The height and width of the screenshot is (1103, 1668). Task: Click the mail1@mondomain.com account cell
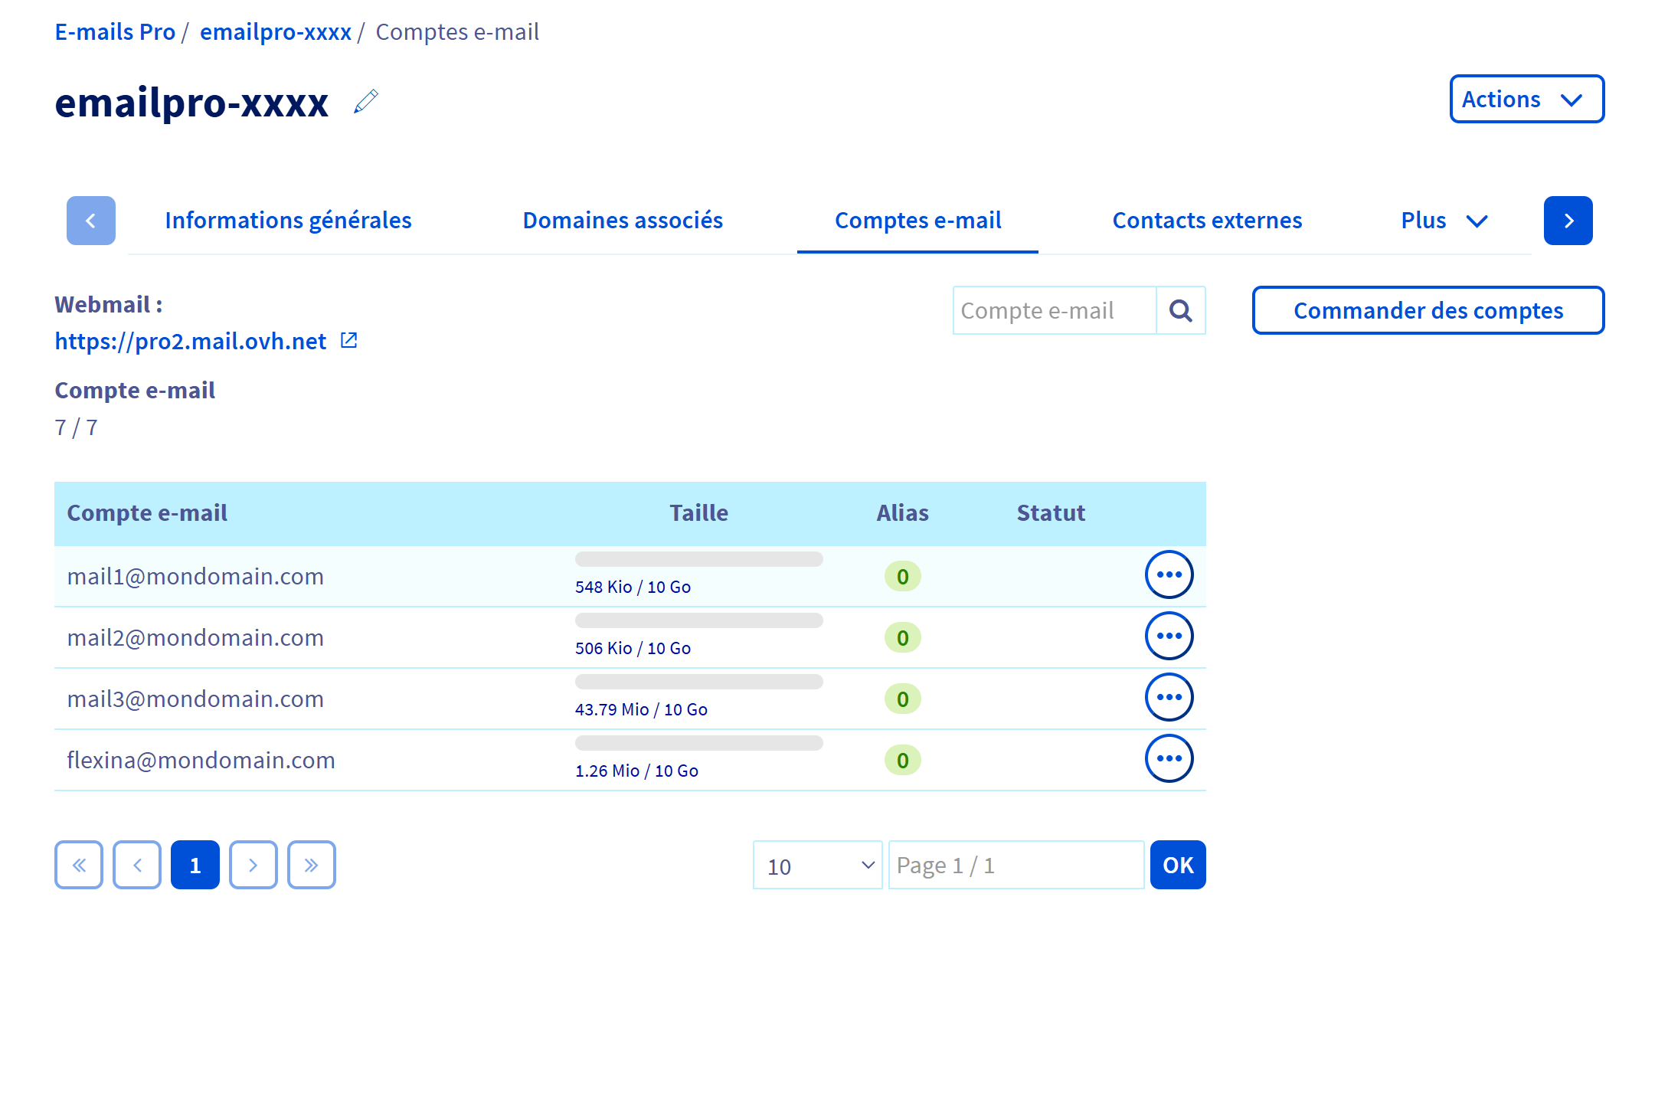pyautogui.click(x=195, y=576)
